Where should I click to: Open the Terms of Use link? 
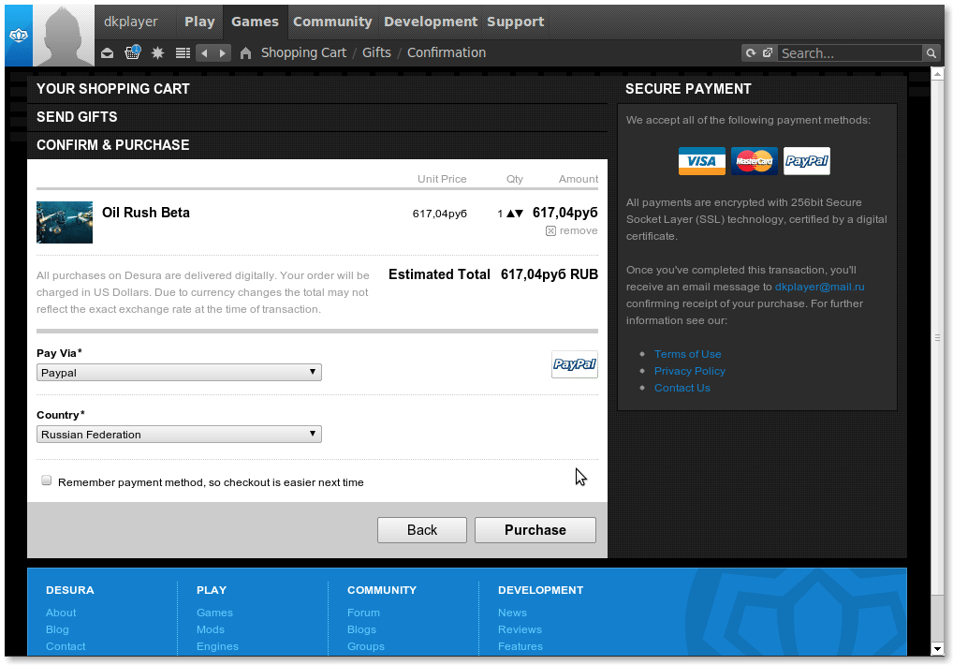(x=687, y=354)
